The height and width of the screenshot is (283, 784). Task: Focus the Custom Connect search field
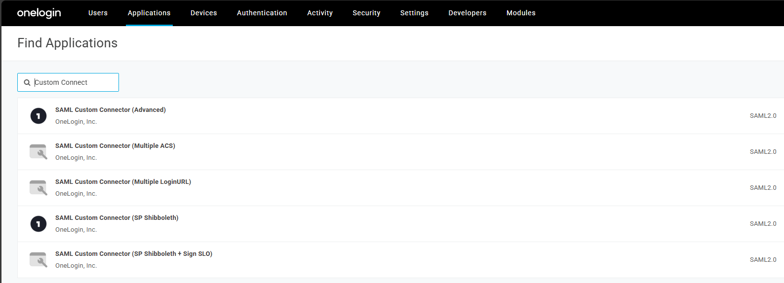point(68,82)
